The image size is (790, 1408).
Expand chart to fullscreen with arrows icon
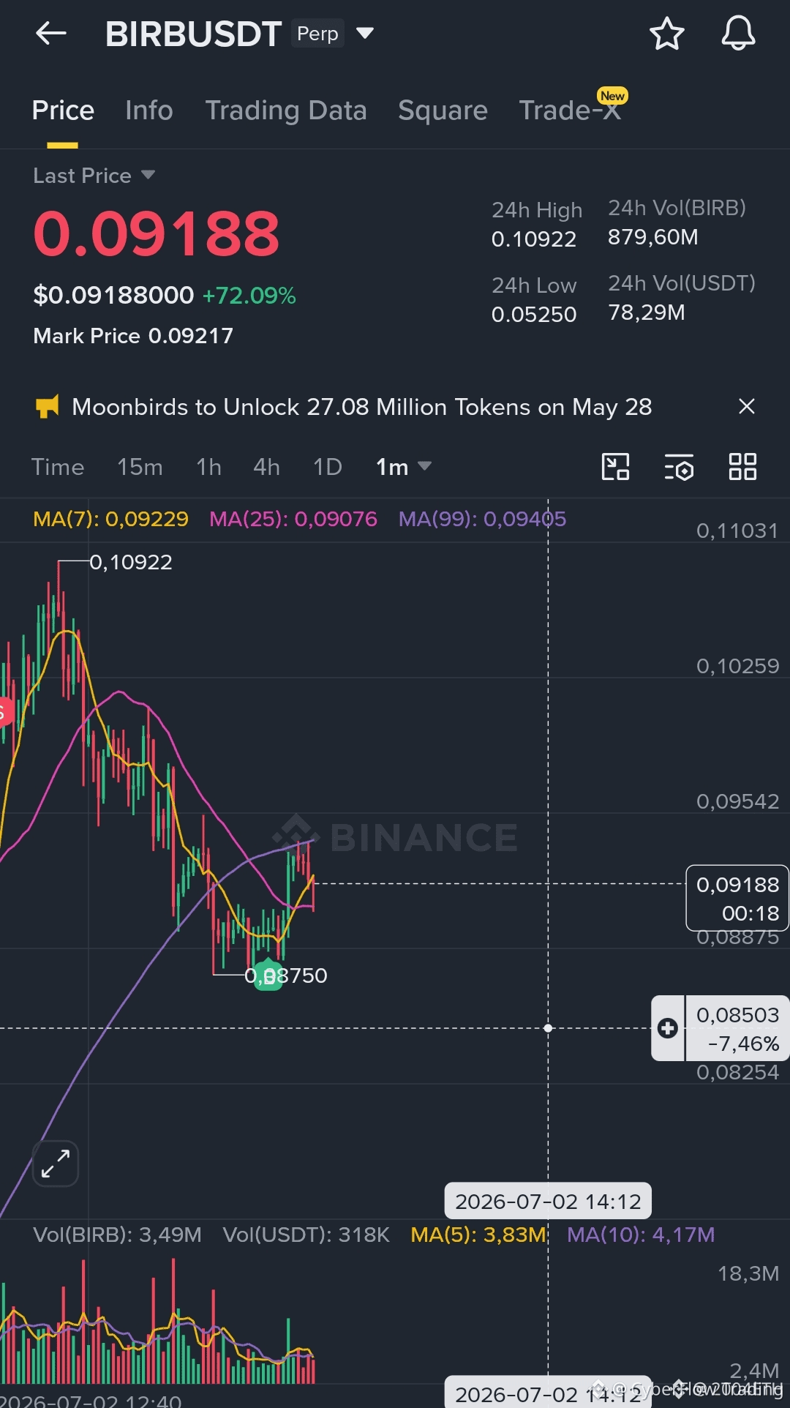[x=56, y=1164]
